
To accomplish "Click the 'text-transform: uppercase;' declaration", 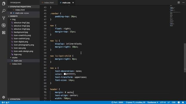I will pyautogui.click(x=71, y=77).
